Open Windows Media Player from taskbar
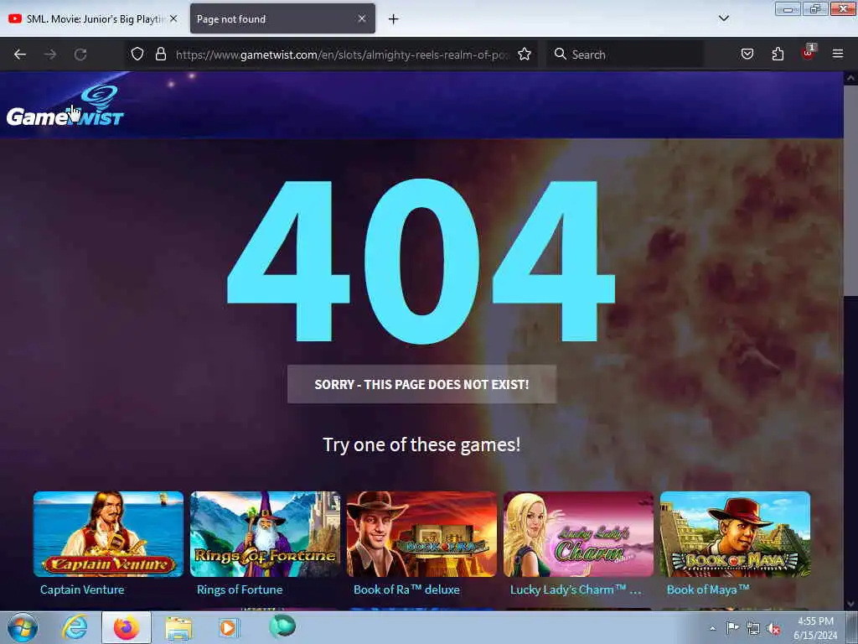Image resolution: width=858 pixels, height=644 pixels. click(228, 627)
